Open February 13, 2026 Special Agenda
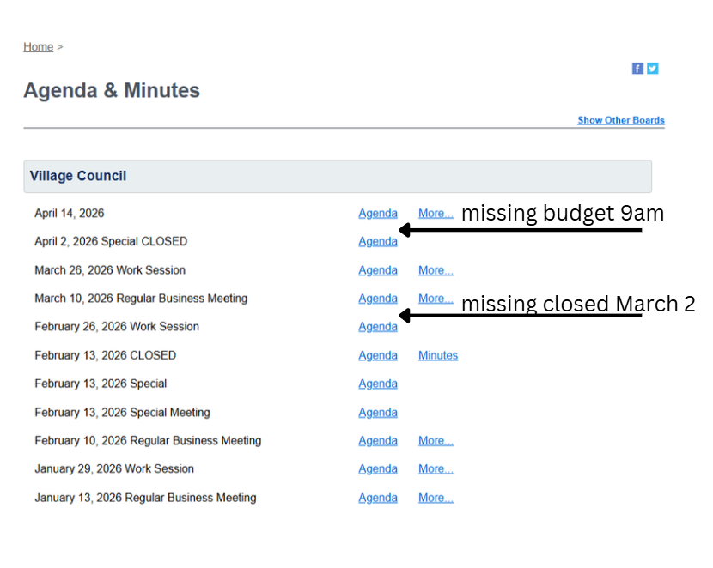Viewport: 713px width, 568px height. pos(378,384)
